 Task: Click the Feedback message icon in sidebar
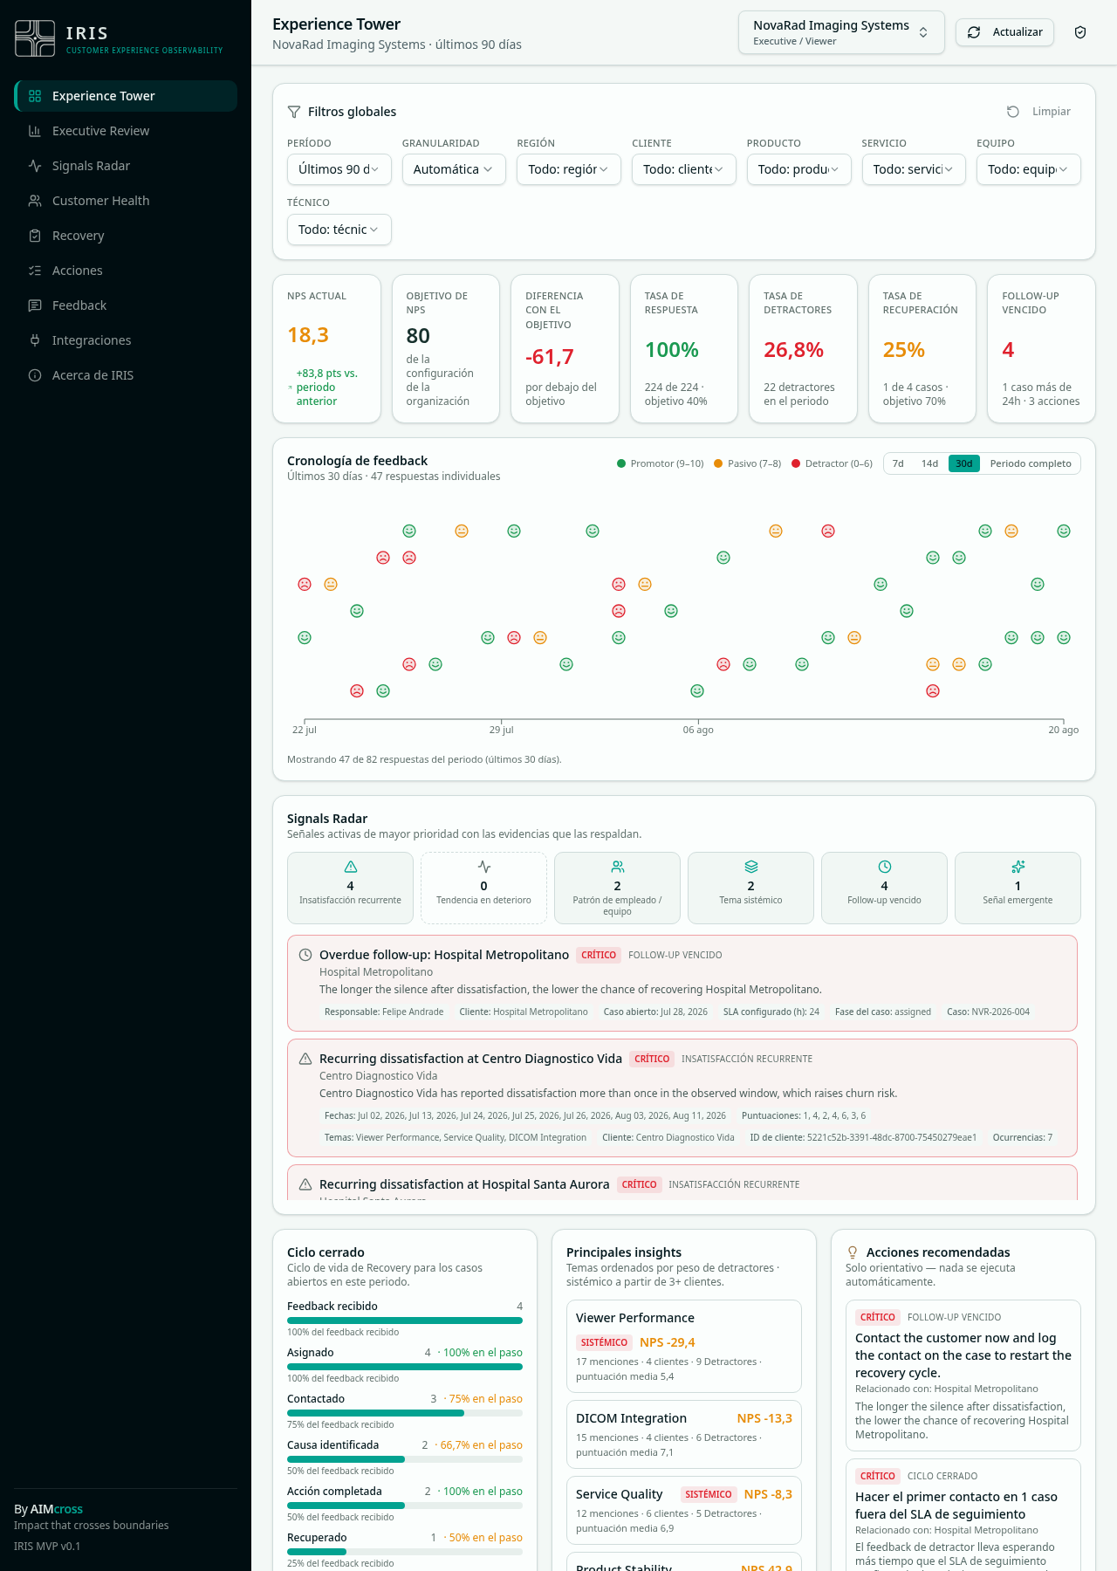pyautogui.click(x=35, y=305)
